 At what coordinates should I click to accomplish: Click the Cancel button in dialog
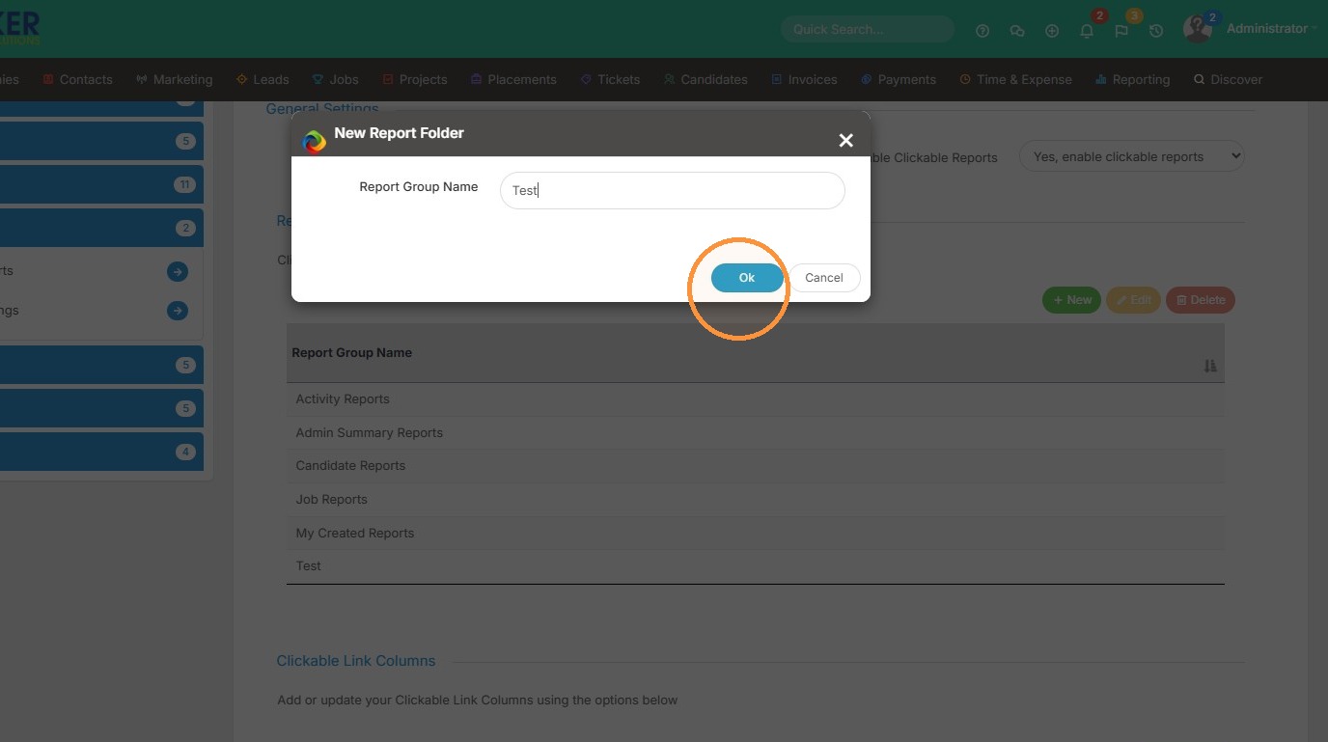click(x=824, y=277)
